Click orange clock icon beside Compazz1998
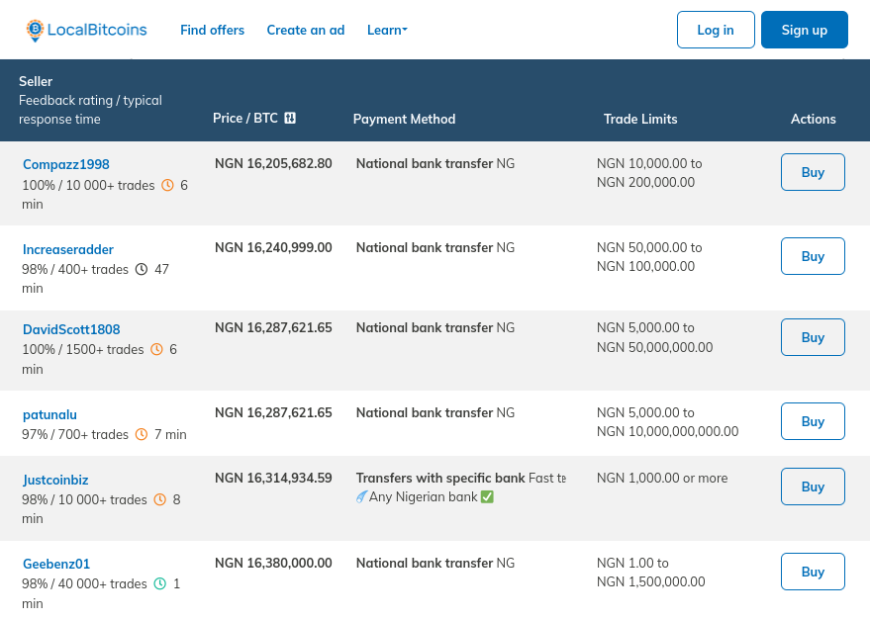 click(167, 185)
